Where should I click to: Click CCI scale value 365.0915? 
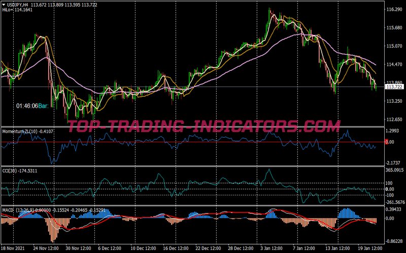point(395,170)
